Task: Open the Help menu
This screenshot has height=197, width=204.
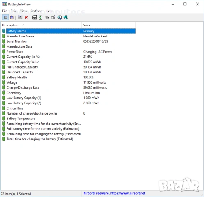Action: (x=49, y=11)
